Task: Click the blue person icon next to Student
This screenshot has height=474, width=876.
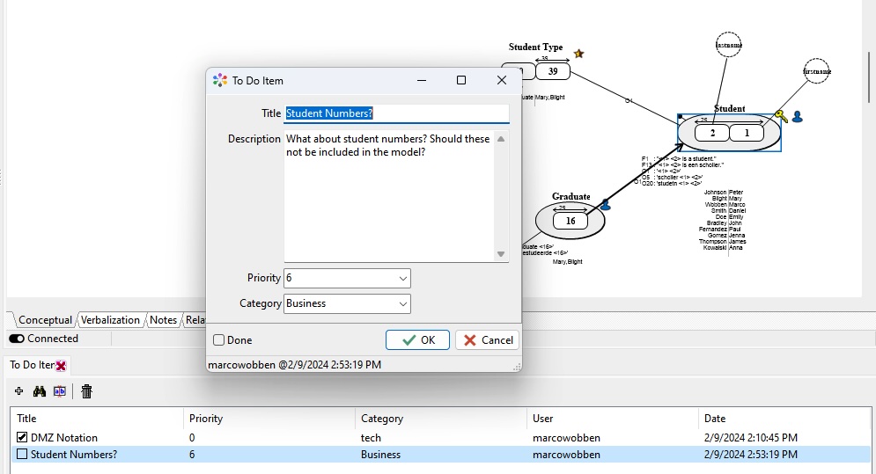Action: click(797, 116)
